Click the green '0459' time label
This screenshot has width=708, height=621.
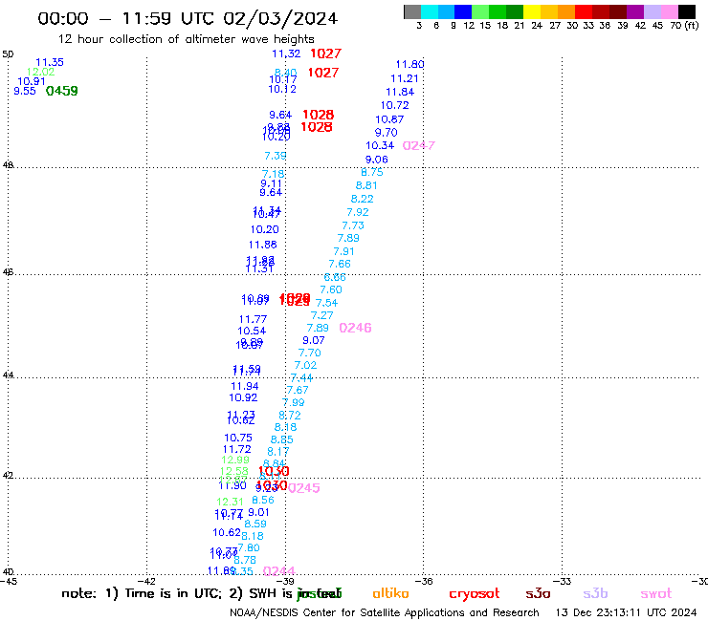pyautogui.click(x=62, y=91)
